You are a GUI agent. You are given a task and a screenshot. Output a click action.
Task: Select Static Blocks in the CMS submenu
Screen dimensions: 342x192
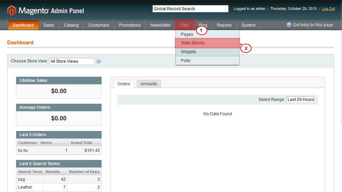click(x=208, y=43)
